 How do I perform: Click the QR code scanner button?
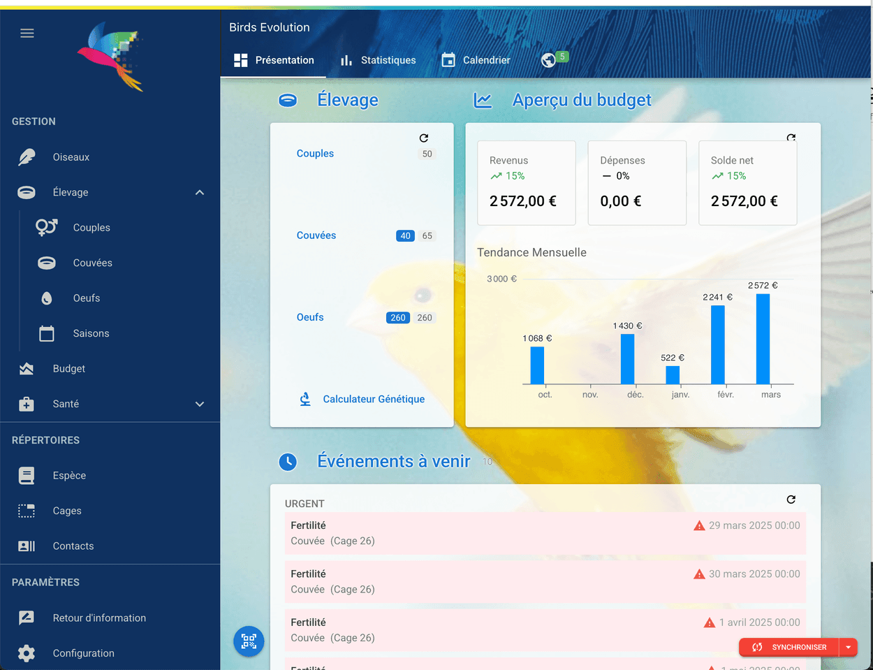(x=249, y=641)
